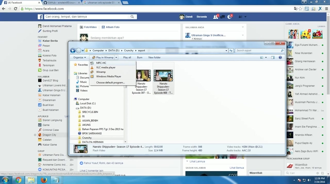Toggle the preview pane icon in Explorer
Screen dimensions: 330x184
pyautogui.click(x=273, y=58)
